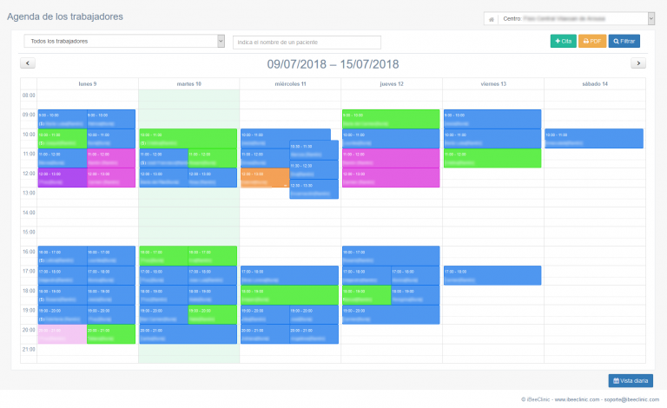Open the light pink 20:00 appointment on lunes

coord(61,334)
